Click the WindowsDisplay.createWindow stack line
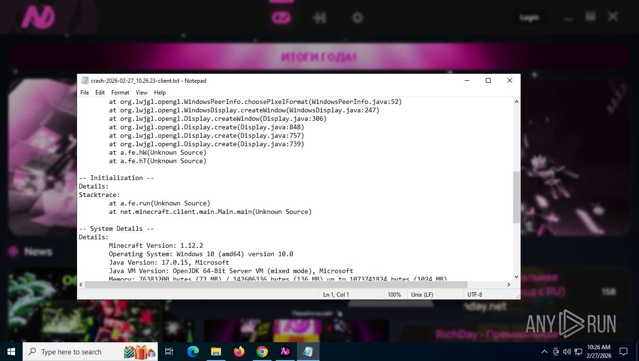Image resolution: width=639 pixels, height=361 pixels. 244,110
